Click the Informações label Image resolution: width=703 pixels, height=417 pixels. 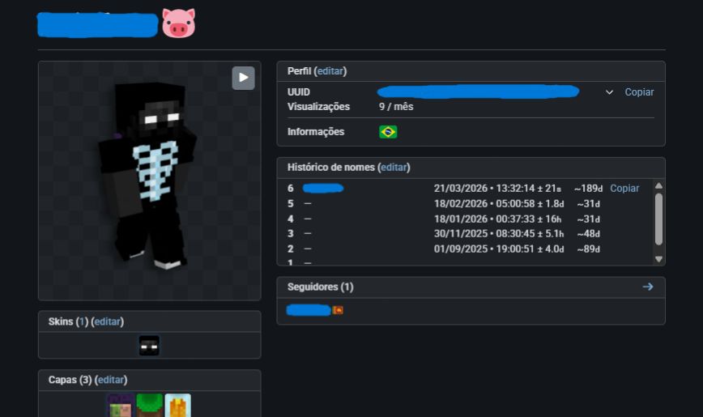pyautogui.click(x=316, y=132)
